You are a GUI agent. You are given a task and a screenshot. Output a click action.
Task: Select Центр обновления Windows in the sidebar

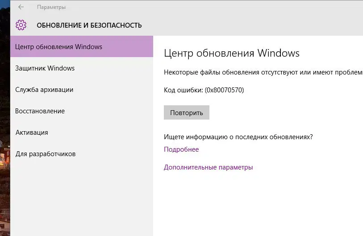pyautogui.click(x=58, y=47)
